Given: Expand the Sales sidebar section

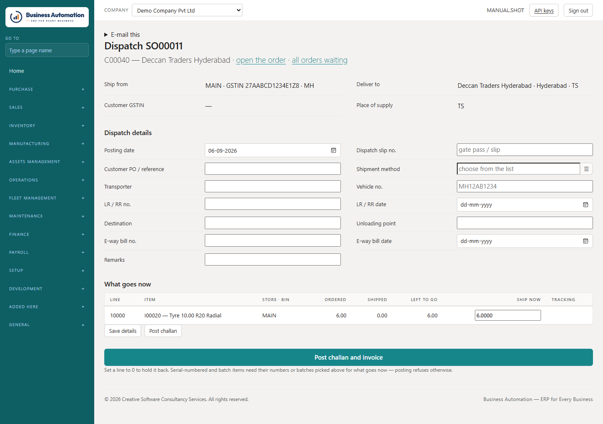Looking at the screenshot, I should pyautogui.click(x=47, y=107).
